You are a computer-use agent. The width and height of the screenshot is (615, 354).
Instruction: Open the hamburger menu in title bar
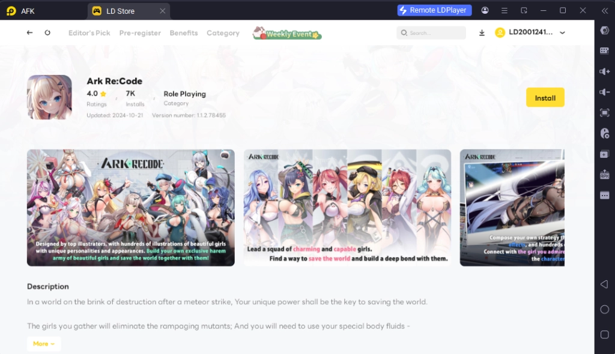click(504, 11)
